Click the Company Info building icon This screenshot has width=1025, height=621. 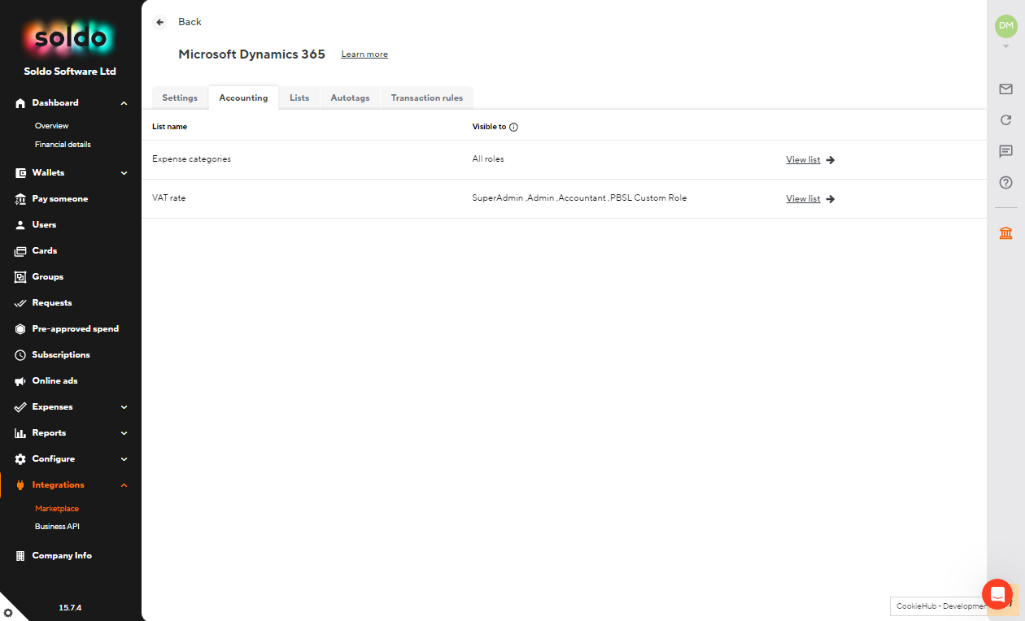20,556
